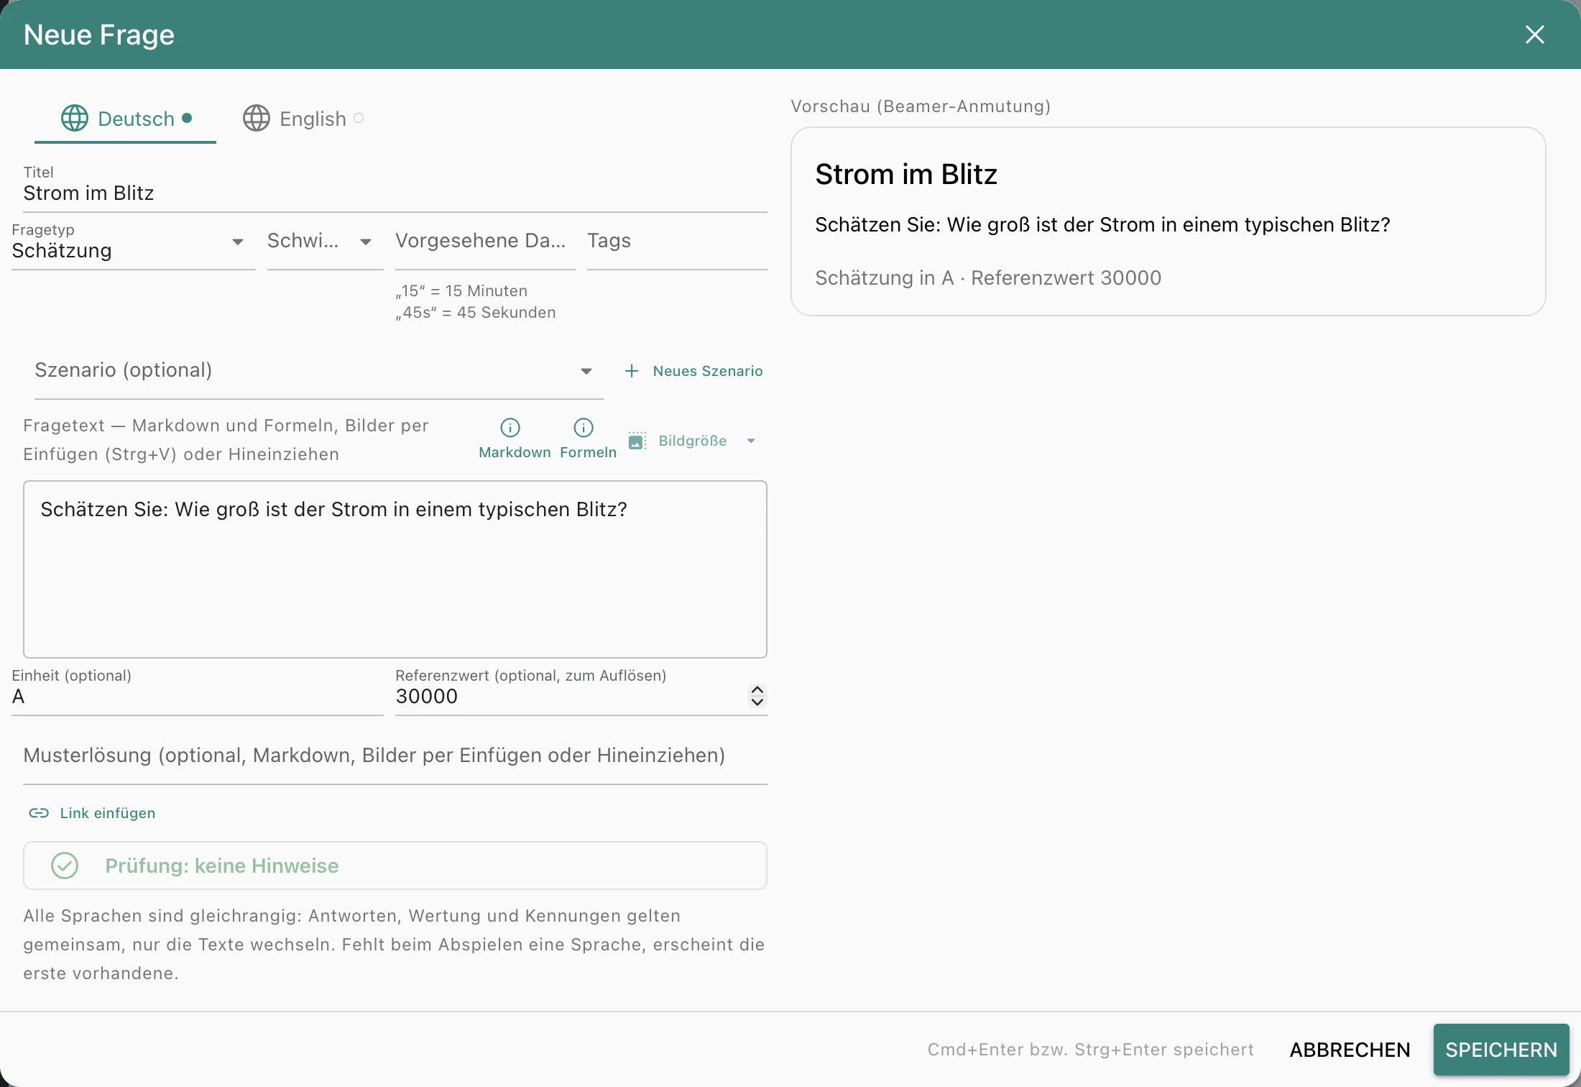Click the globe icon on the Deutsch tab

75,118
